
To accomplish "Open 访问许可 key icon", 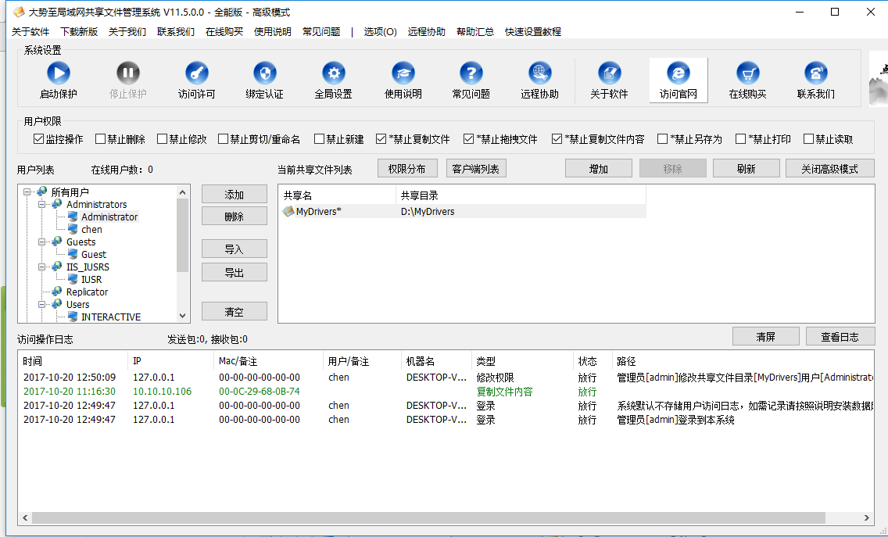I will [196, 73].
